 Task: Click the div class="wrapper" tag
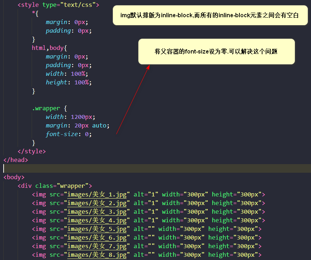coord(55,186)
